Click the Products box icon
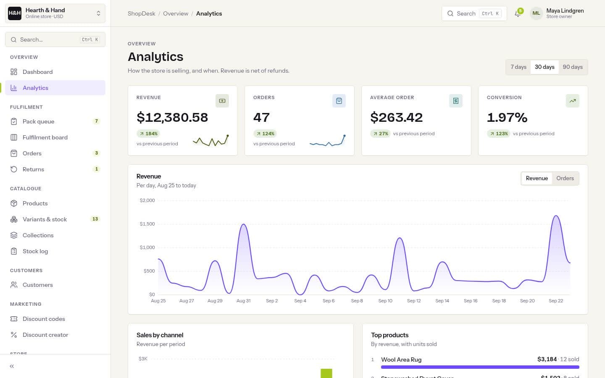The height and width of the screenshot is (378, 605). (14, 203)
